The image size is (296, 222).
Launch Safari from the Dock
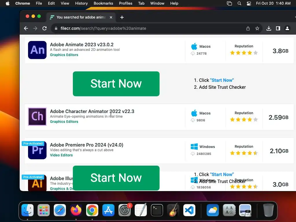coord(60,210)
